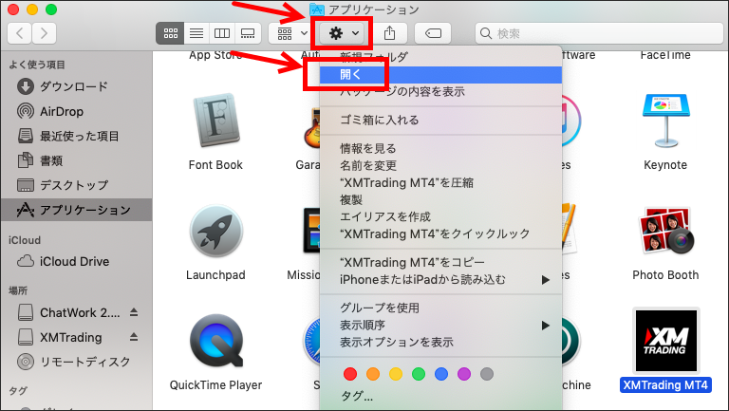Go to ダウンロード in sidebar

point(73,86)
